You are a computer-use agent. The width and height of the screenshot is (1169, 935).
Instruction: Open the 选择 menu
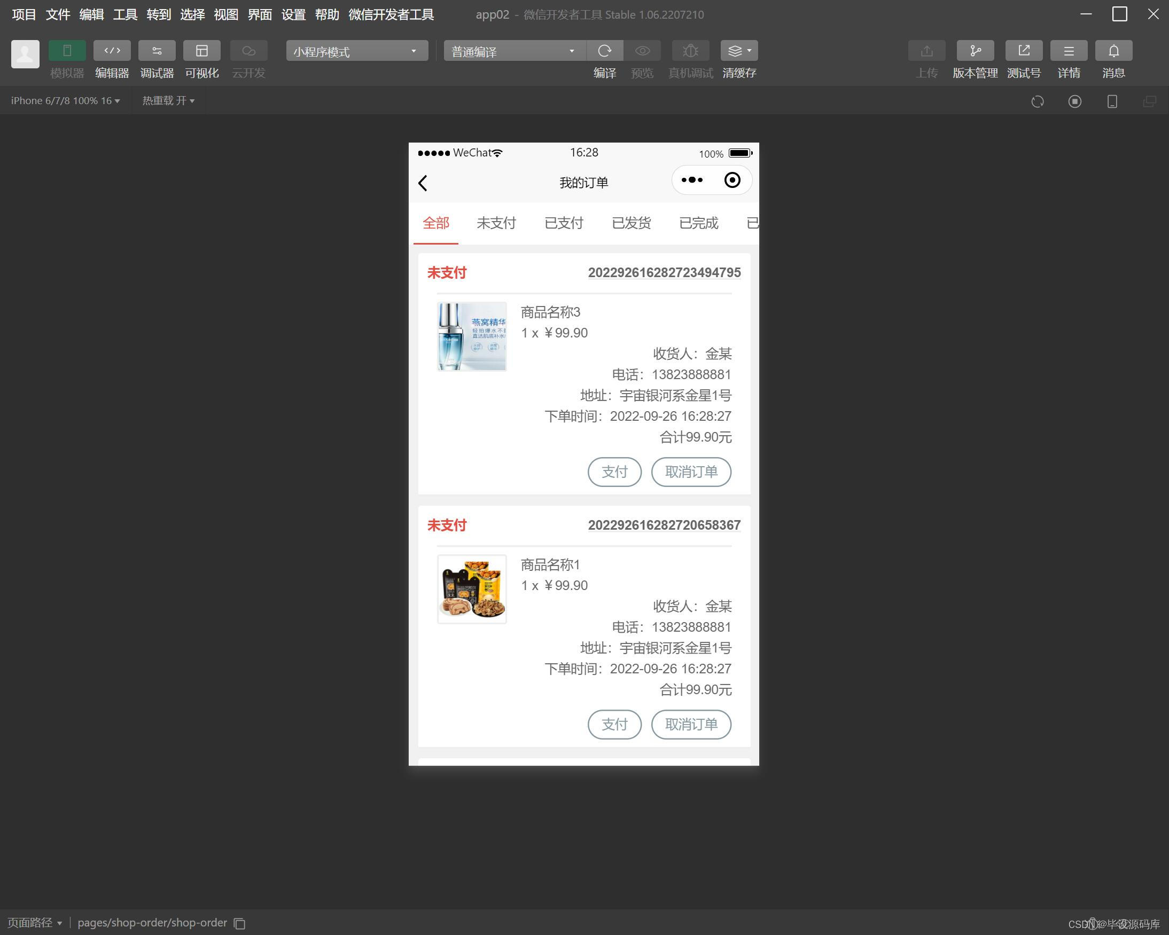coord(192,14)
